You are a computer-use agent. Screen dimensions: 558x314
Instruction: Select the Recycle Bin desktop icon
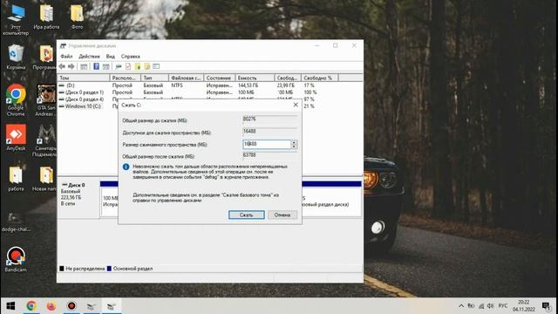pyautogui.click(x=16, y=58)
